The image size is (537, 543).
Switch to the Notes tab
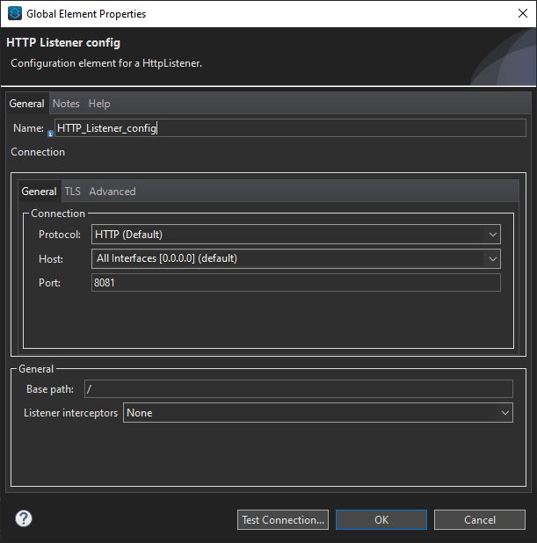(x=66, y=104)
